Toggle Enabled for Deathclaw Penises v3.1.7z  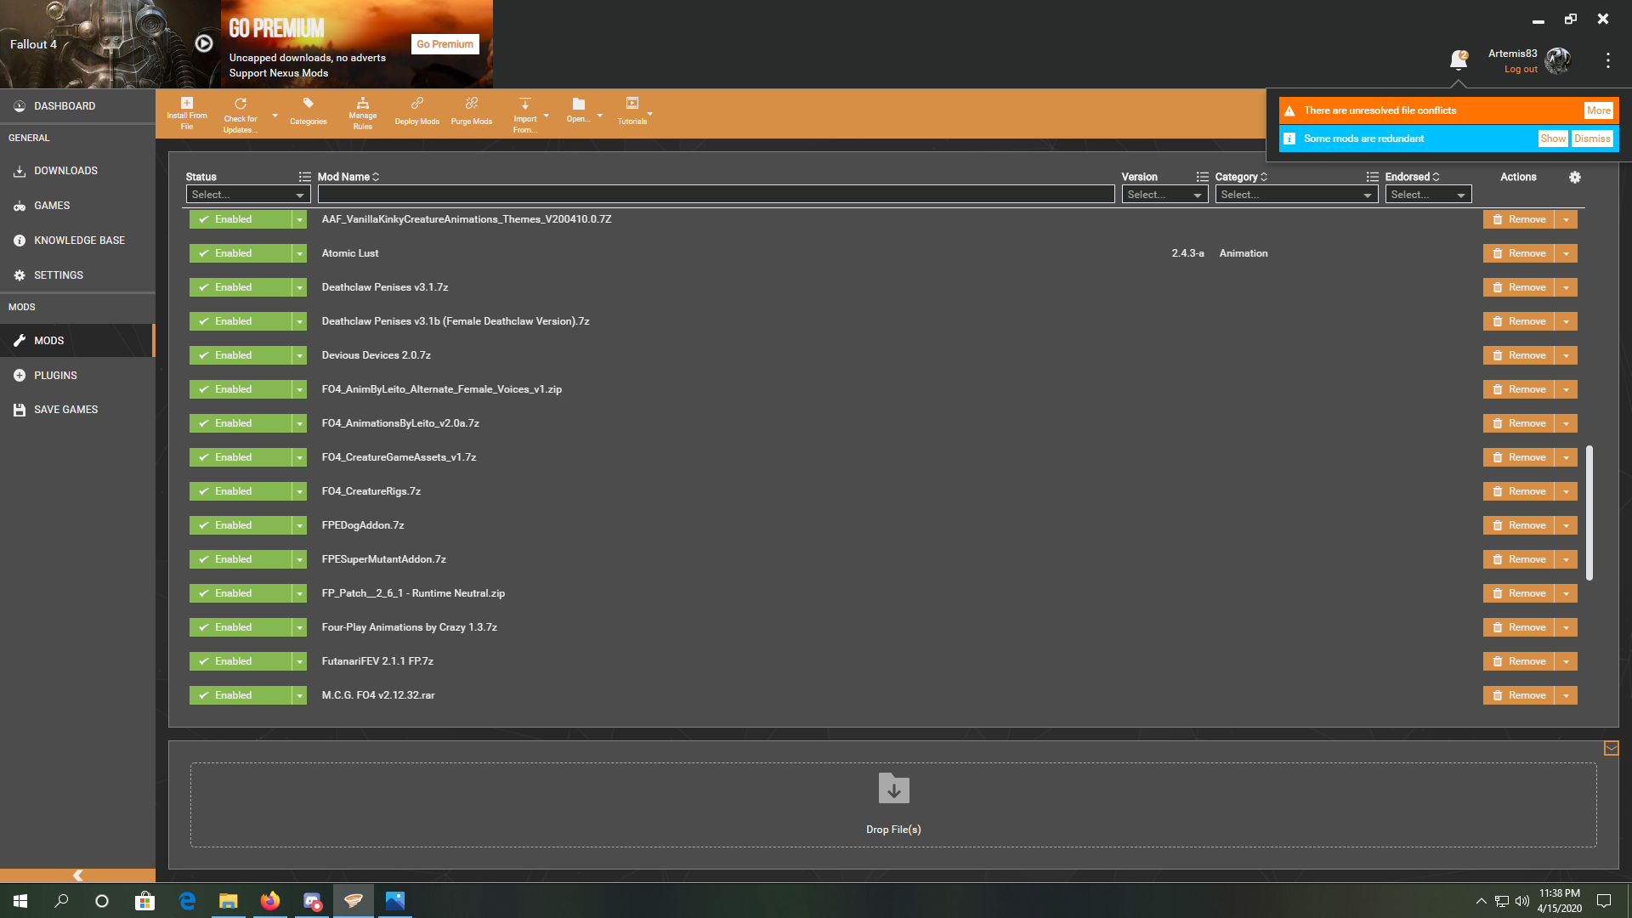coord(241,287)
